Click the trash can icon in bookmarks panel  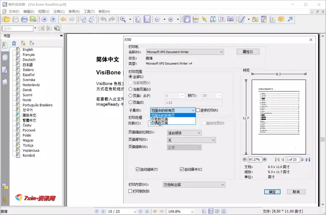tap(14, 43)
